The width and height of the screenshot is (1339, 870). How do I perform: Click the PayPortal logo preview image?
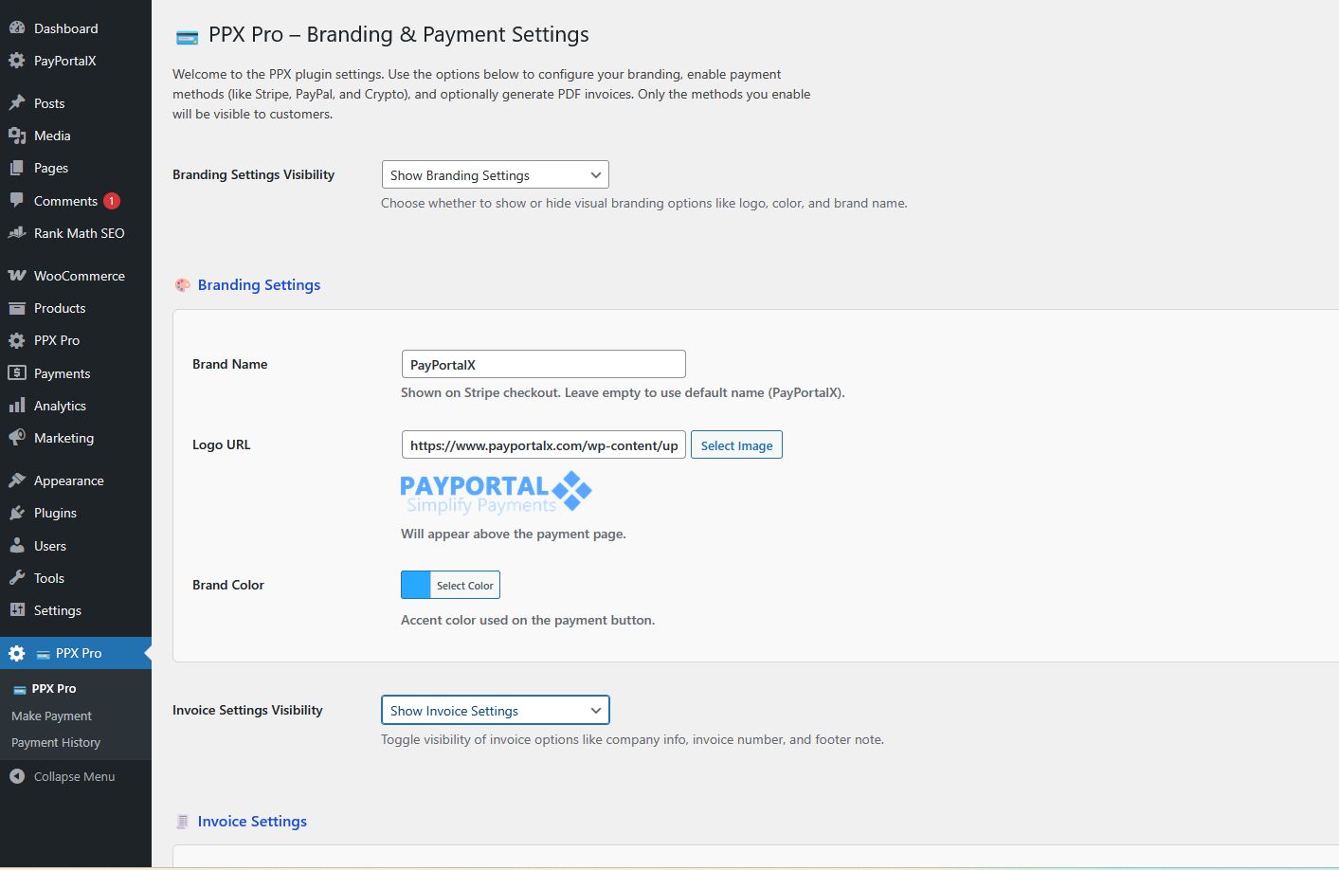(497, 493)
